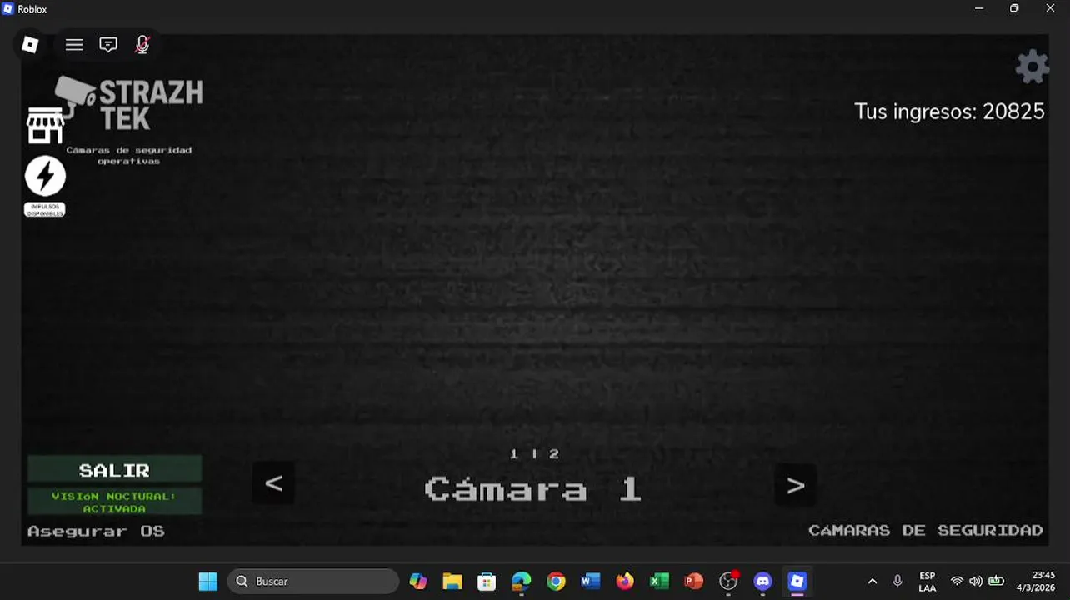This screenshot has width=1070, height=600.
Task: Open the Roblox logo menu
Action: tap(30, 45)
